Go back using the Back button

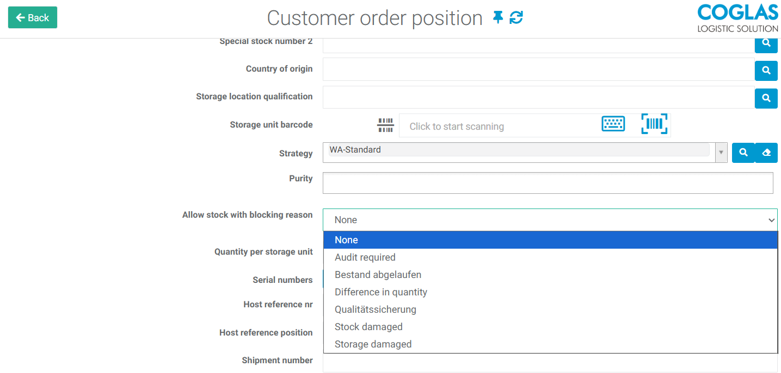(x=33, y=17)
